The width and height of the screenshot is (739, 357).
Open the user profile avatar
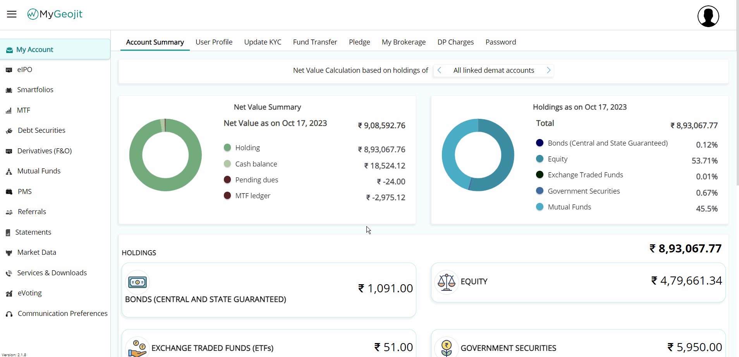tap(708, 16)
